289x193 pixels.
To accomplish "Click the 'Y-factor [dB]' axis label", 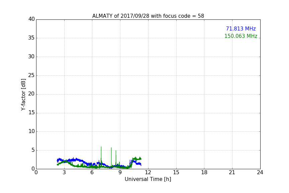I will 23,94.
